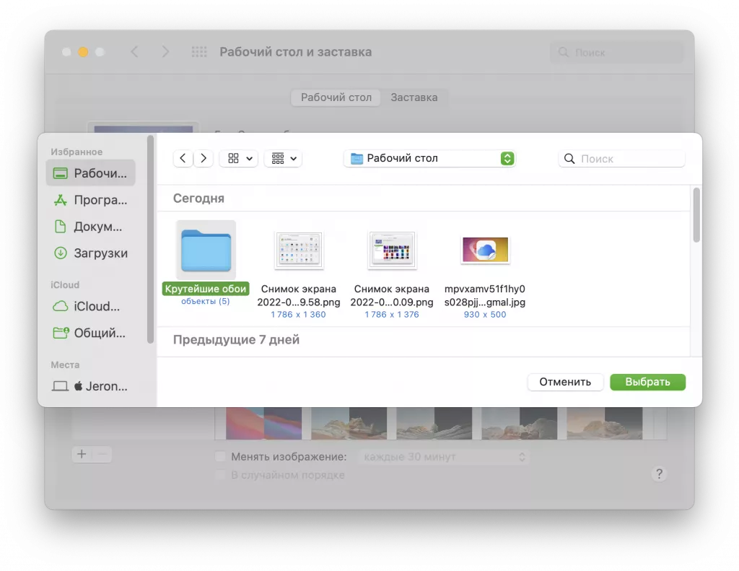Viewport: 739px width, 571px height.
Task: Go back in the file dialog
Action: click(183, 158)
